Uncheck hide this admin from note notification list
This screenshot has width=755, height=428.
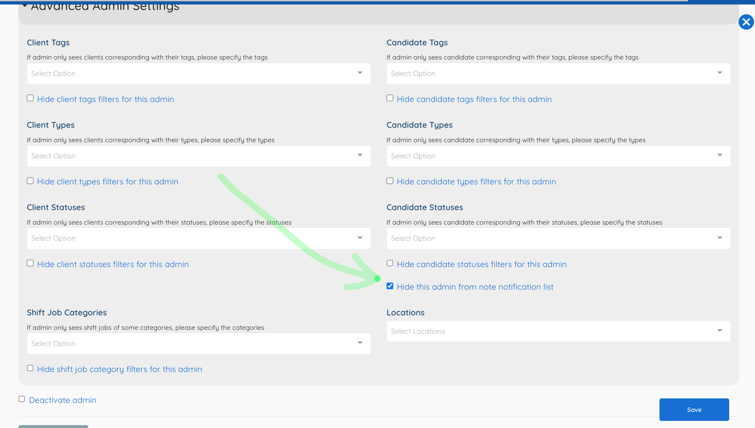pos(390,286)
